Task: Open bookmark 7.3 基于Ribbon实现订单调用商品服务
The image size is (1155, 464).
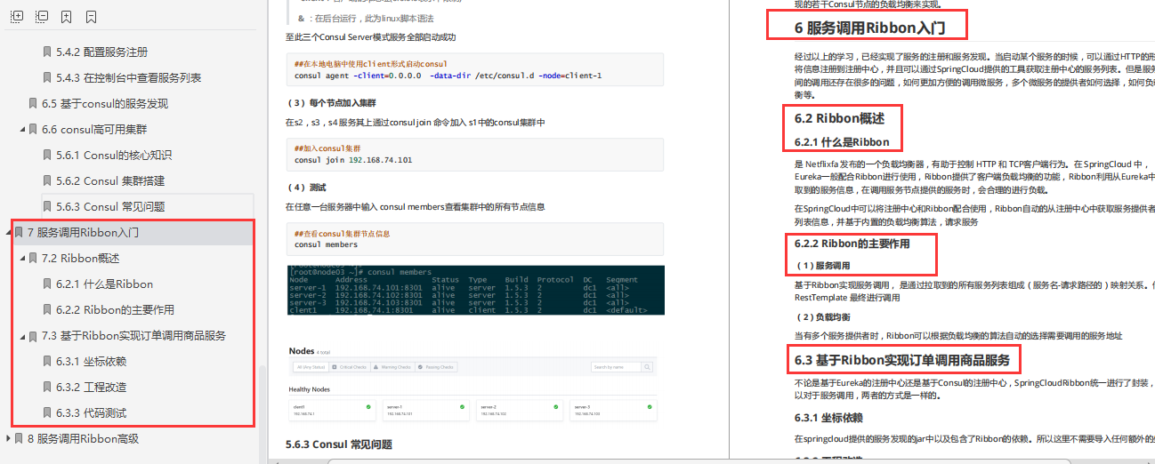Action: (x=133, y=336)
